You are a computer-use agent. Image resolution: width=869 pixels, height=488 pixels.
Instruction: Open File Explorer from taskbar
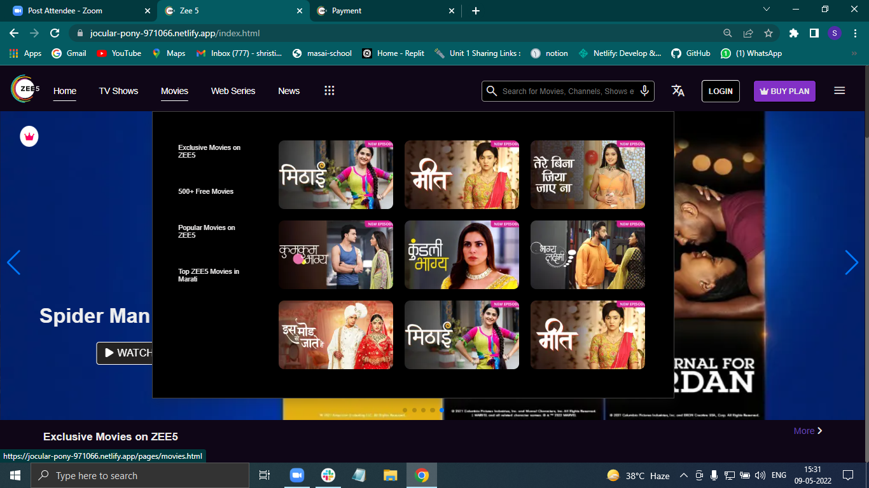(391, 475)
